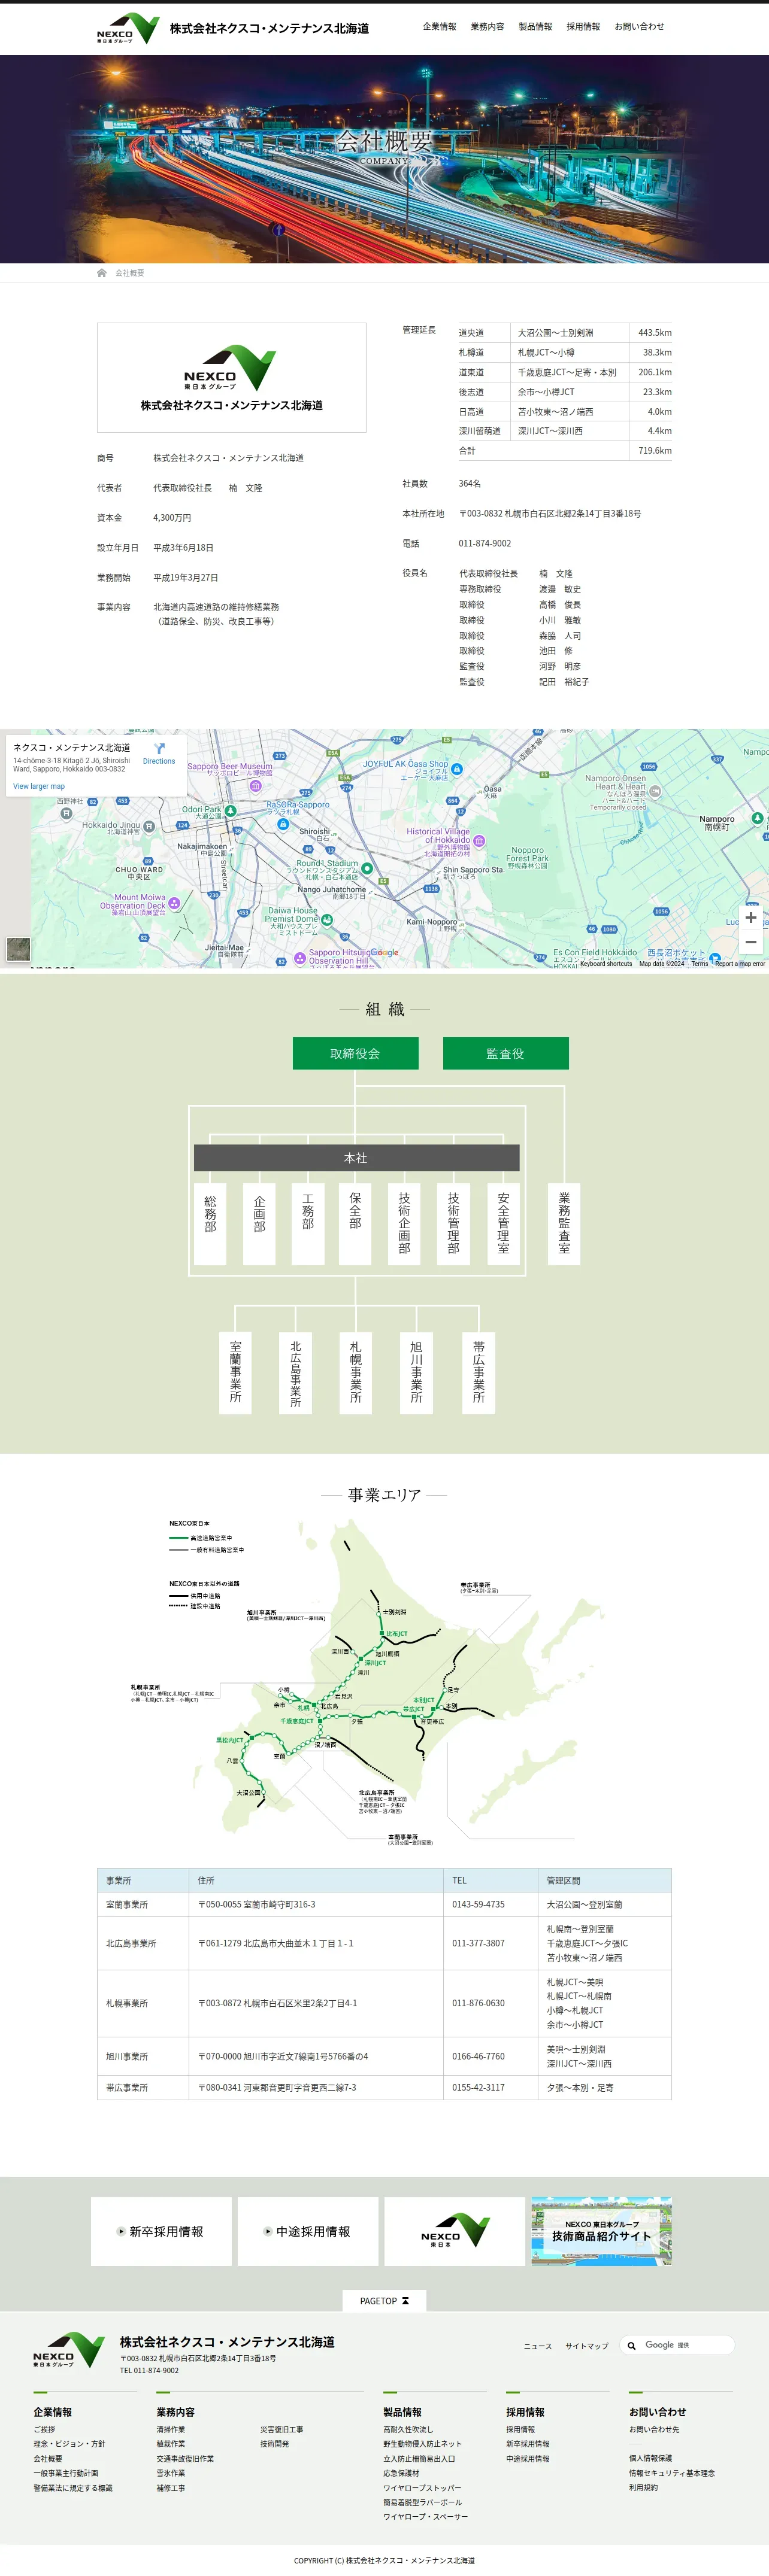Open the 技術商品紹介サイト banner

click(x=601, y=2230)
